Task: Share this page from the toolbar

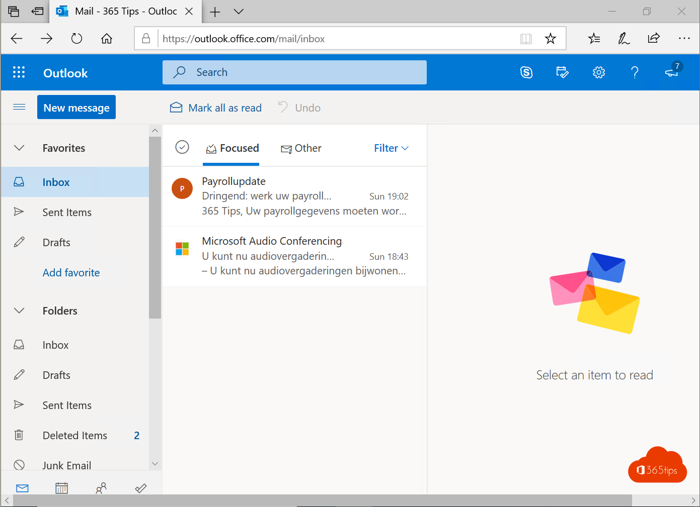Action: coord(654,38)
